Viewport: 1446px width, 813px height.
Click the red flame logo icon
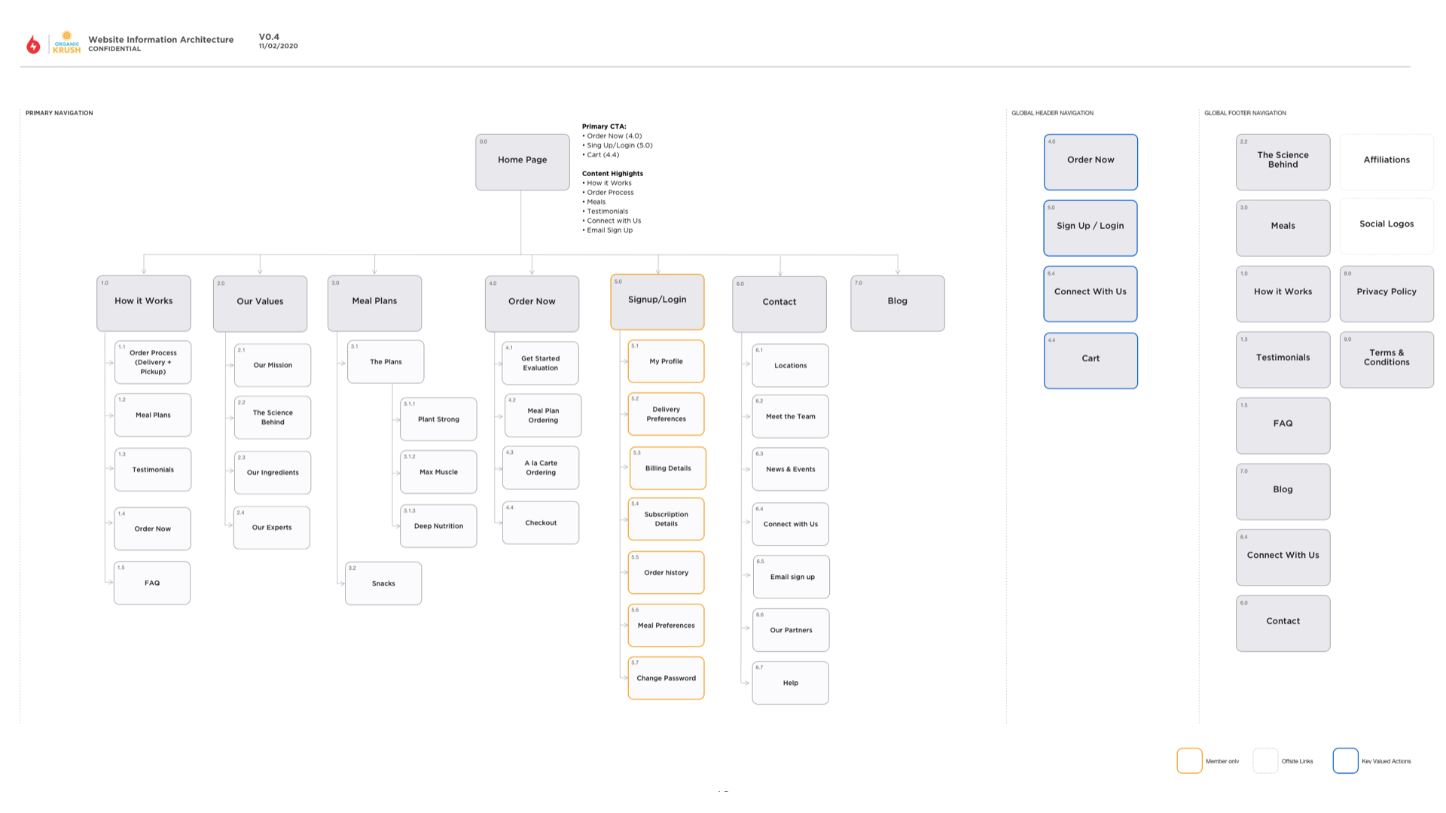click(33, 44)
